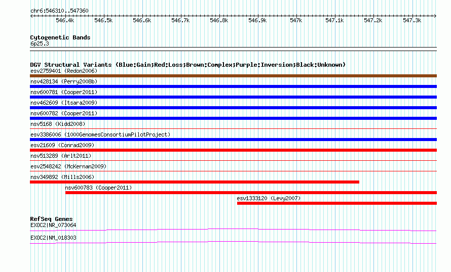Open the nsv5168 (Kidd2008) label
451x272 pixels.
pyautogui.click(x=58, y=124)
